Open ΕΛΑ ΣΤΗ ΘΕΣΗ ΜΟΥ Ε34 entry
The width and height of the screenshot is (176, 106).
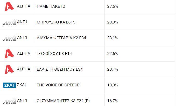[60, 69]
